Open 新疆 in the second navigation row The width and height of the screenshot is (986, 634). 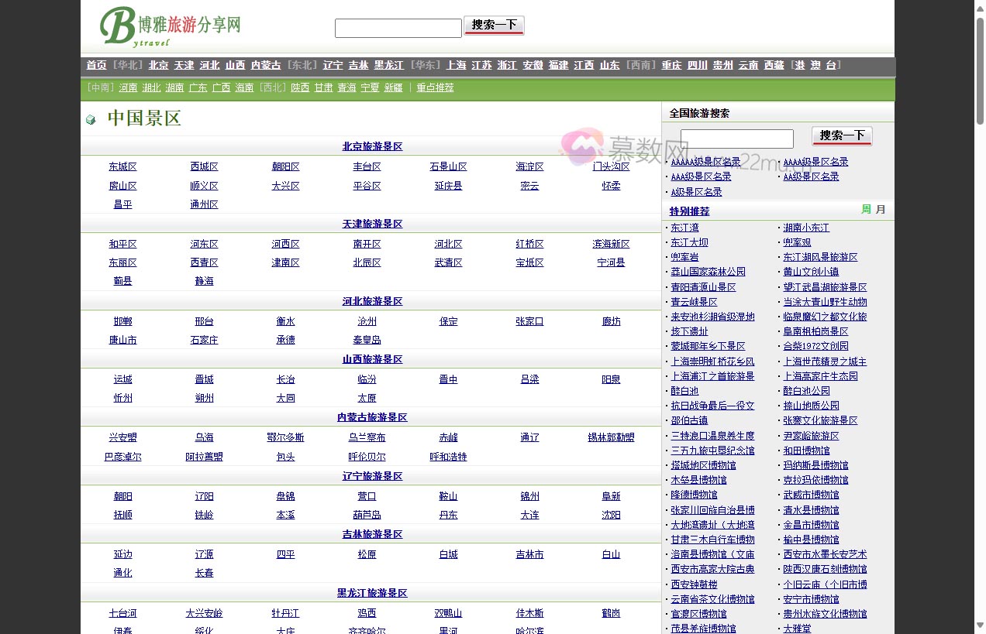(393, 87)
